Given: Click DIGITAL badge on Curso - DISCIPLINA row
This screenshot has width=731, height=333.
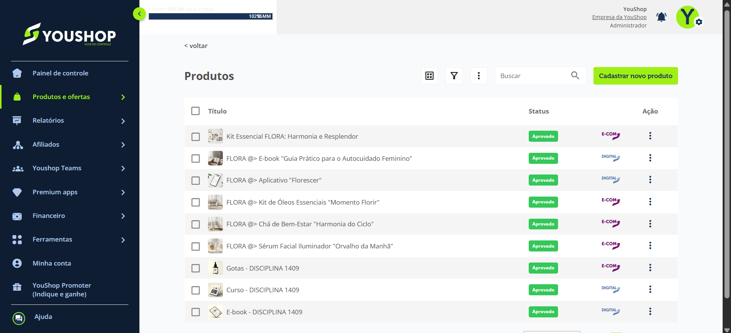Looking at the screenshot, I should (611, 289).
